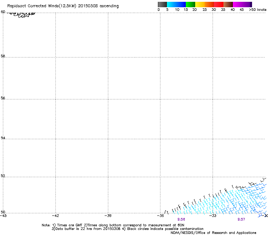268x235 pixels.
Task: Click the red 30-35 knots color segment
Action: 219,4
